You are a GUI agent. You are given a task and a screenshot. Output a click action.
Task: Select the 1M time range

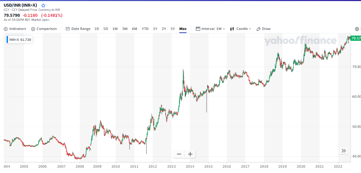[115, 29]
